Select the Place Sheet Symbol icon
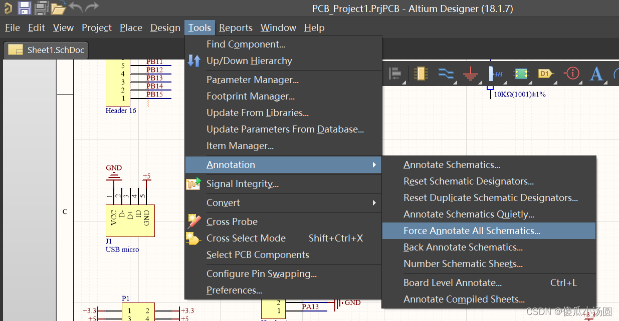 point(521,73)
